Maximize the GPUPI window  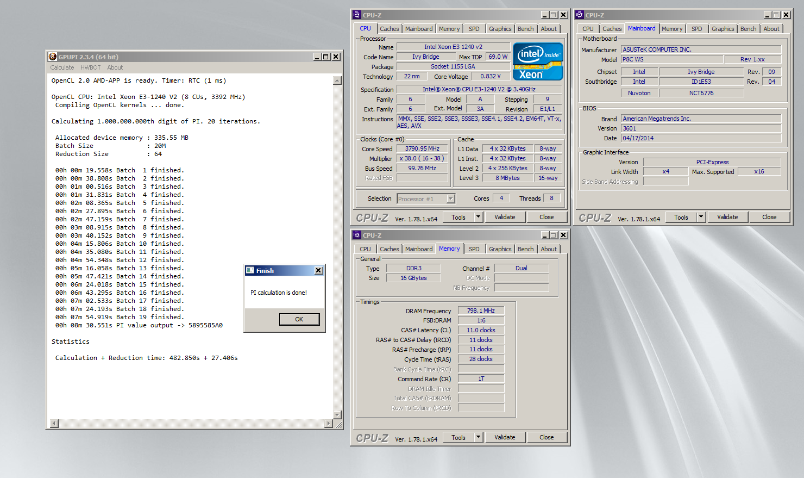click(x=326, y=57)
